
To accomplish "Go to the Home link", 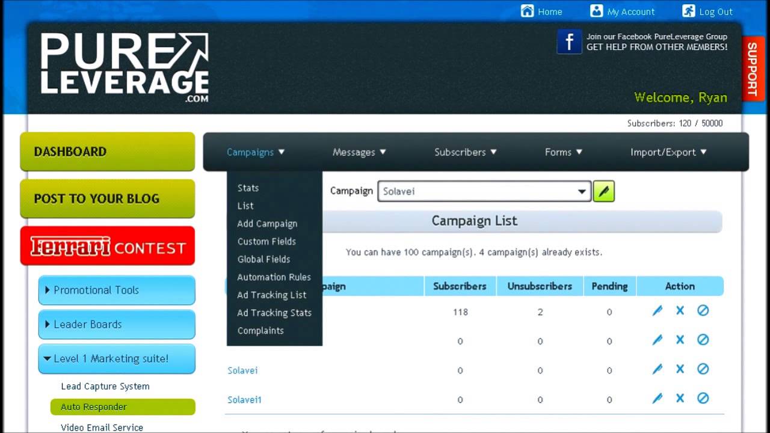I will pos(550,11).
